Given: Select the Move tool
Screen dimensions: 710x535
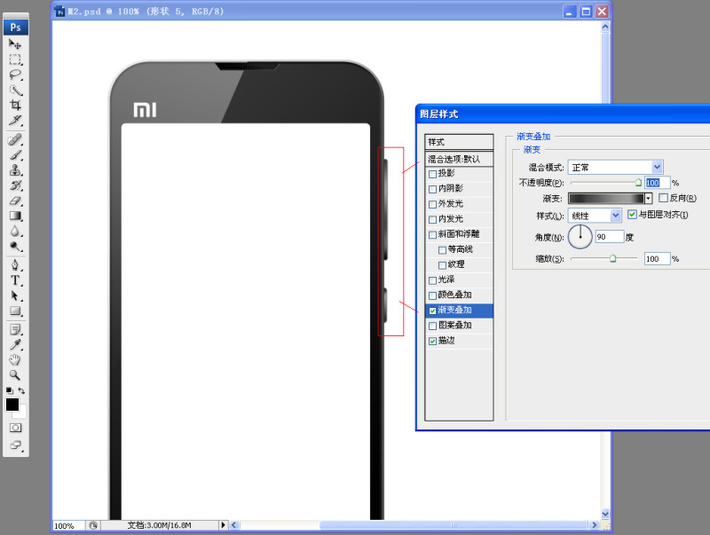Looking at the screenshot, I should pos(15,44).
